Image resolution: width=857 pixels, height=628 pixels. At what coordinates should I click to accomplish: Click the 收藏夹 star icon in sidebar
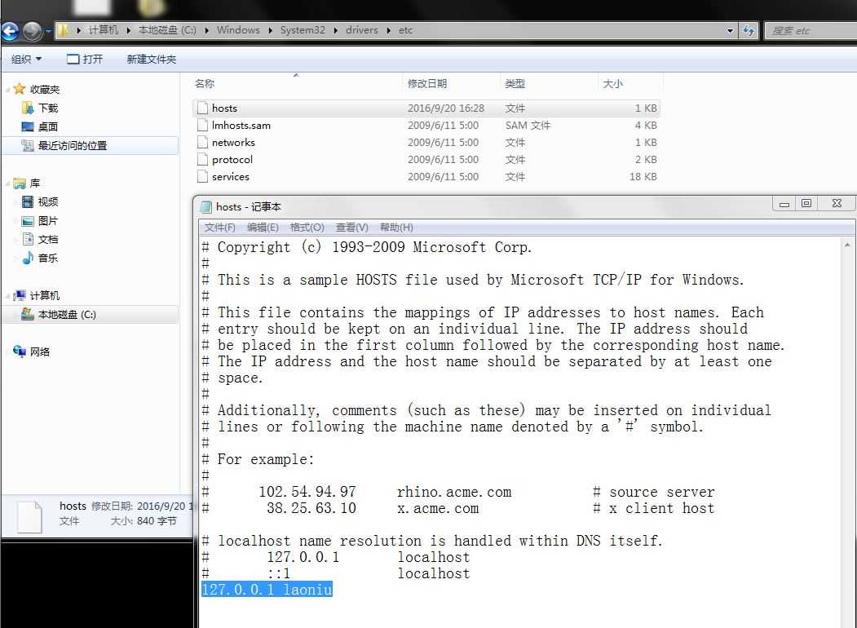click(x=20, y=89)
